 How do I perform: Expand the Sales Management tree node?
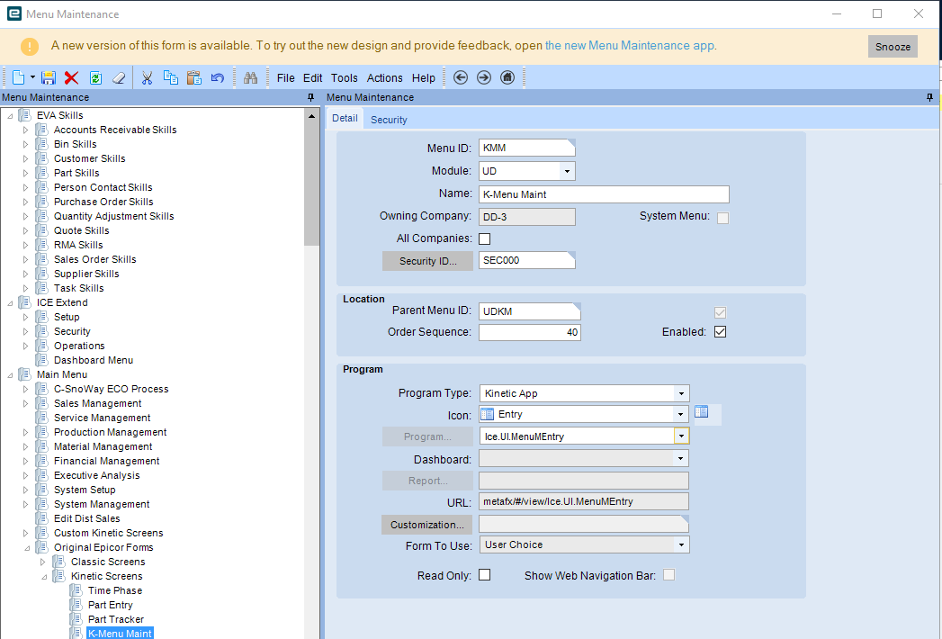[x=25, y=403]
